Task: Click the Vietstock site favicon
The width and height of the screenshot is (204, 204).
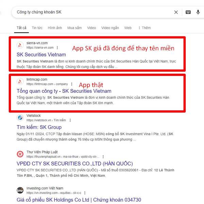Action: pos(20,118)
